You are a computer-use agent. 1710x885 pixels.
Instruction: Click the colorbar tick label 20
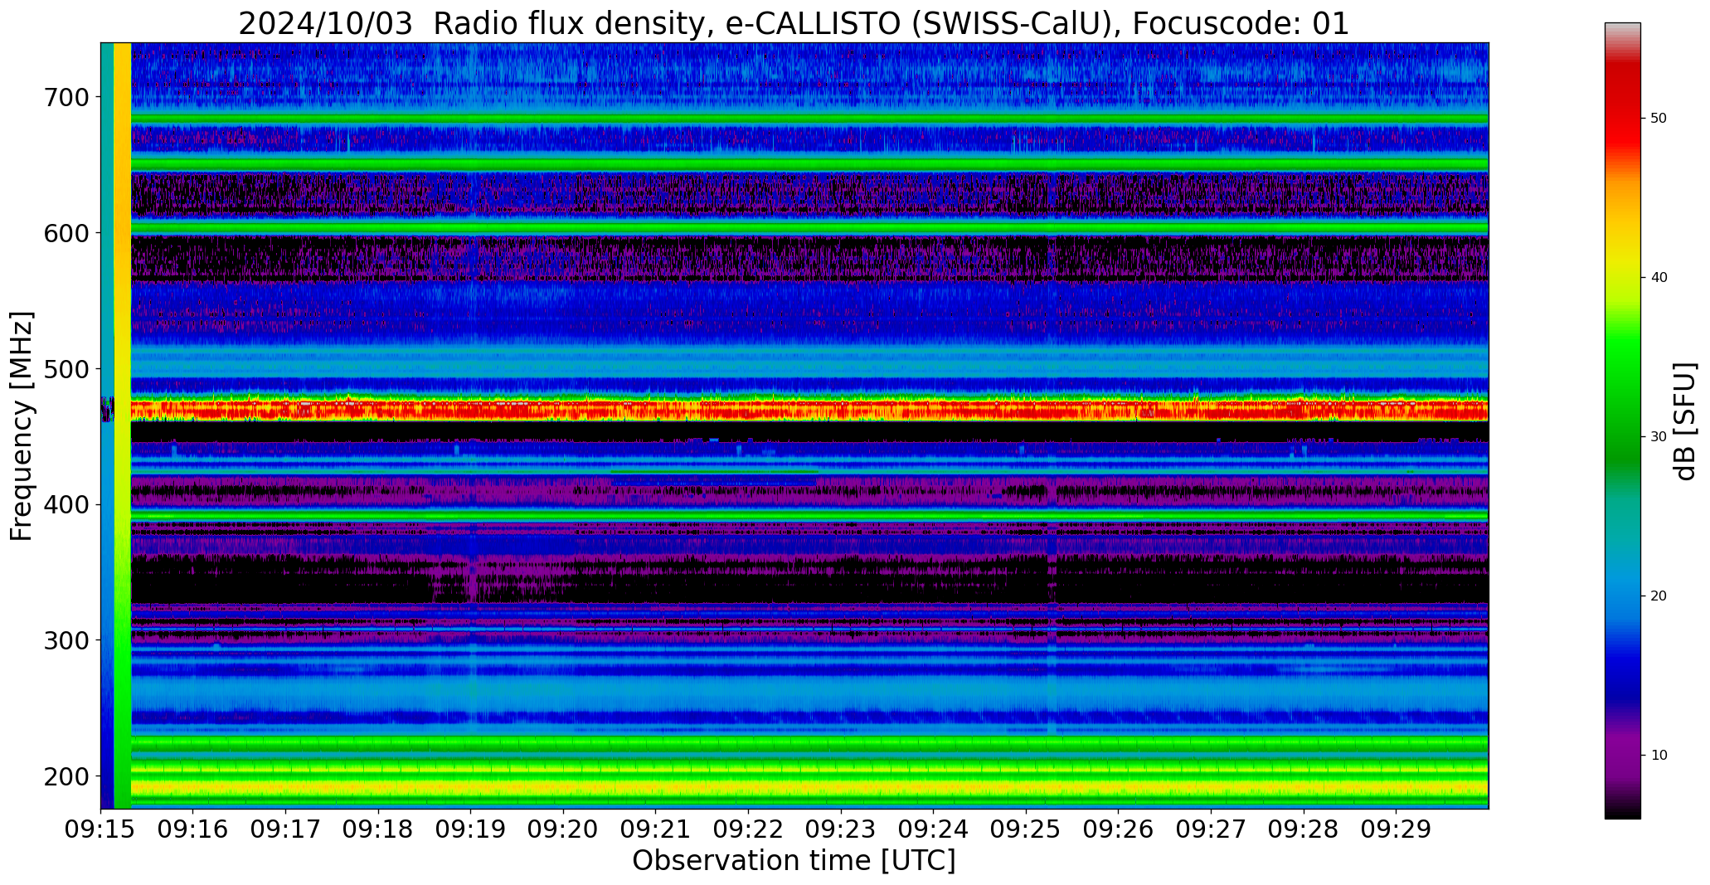(1659, 596)
